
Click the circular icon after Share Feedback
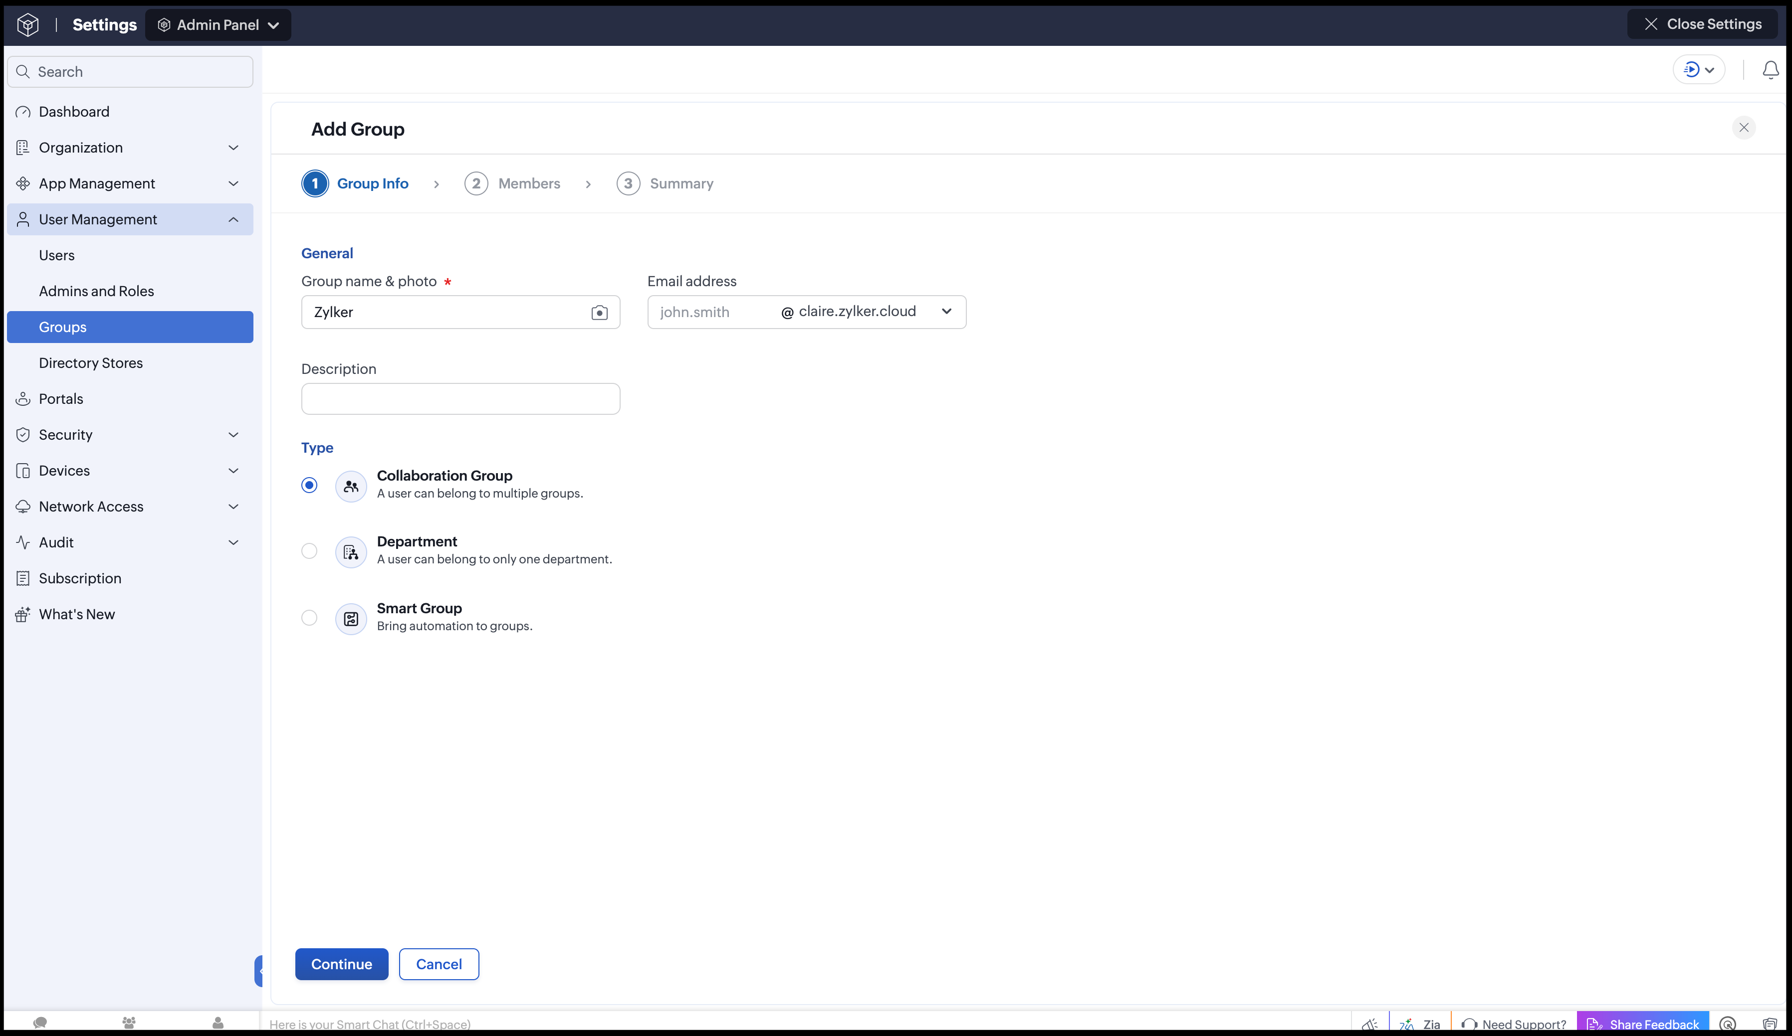1728,1024
